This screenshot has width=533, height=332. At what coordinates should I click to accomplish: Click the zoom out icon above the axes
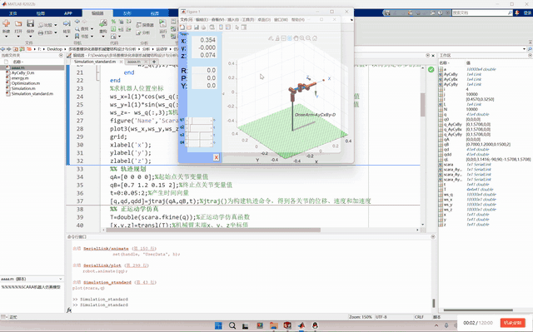308,38
